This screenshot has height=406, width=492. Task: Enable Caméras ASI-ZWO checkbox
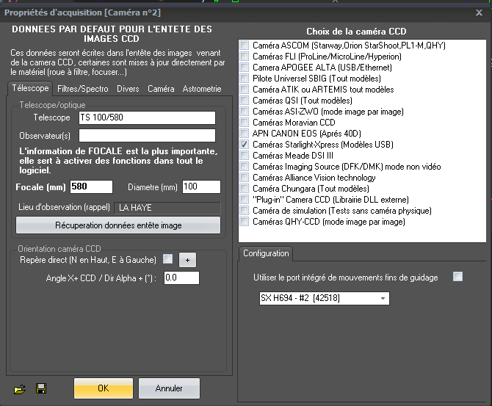[x=245, y=111]
